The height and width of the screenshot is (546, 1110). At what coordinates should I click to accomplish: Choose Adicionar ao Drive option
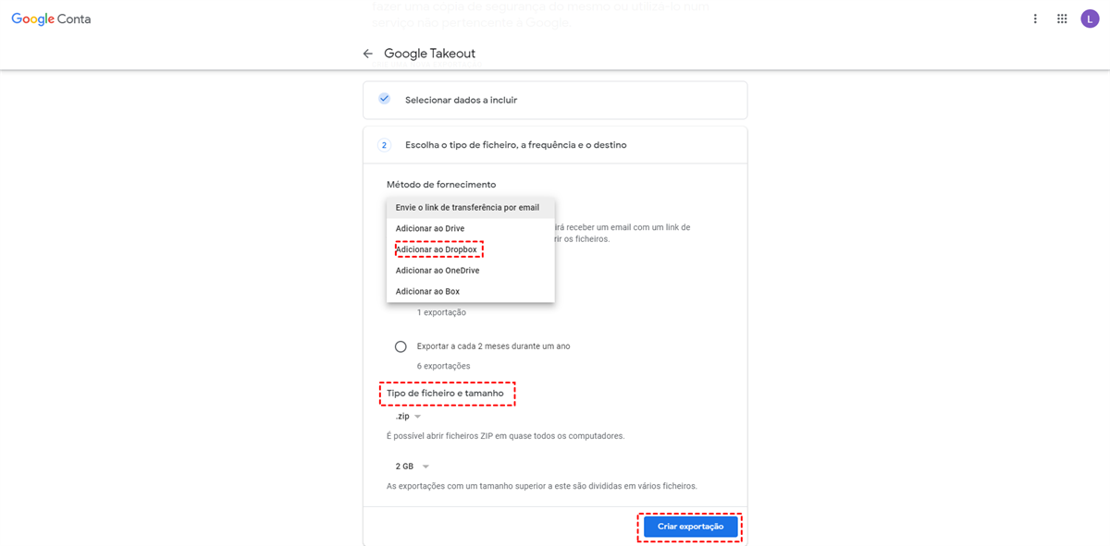[471, 228]
